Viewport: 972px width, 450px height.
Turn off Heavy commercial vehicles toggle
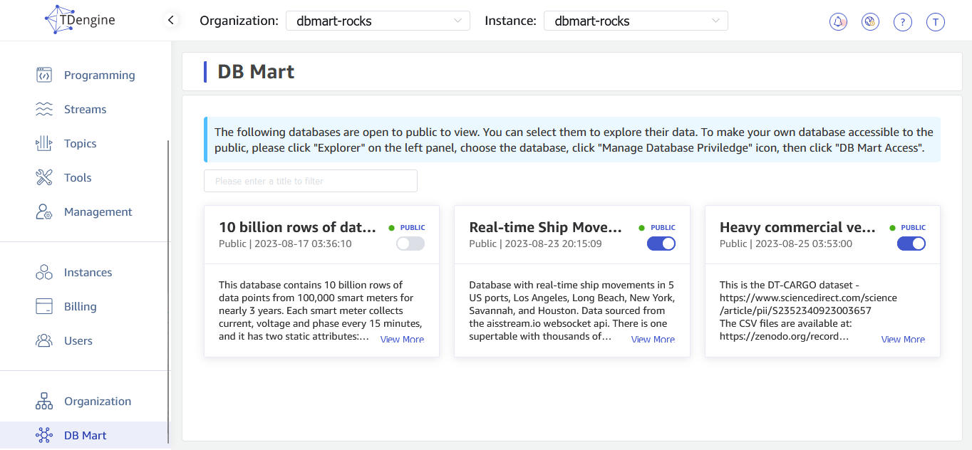coord(911,244)
